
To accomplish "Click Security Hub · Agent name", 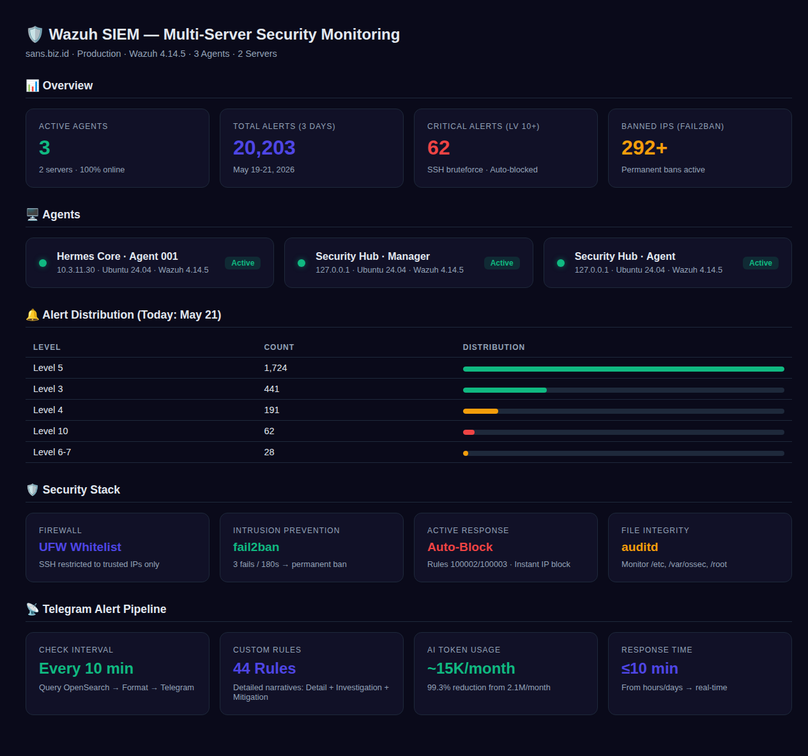I will [625, 256].
